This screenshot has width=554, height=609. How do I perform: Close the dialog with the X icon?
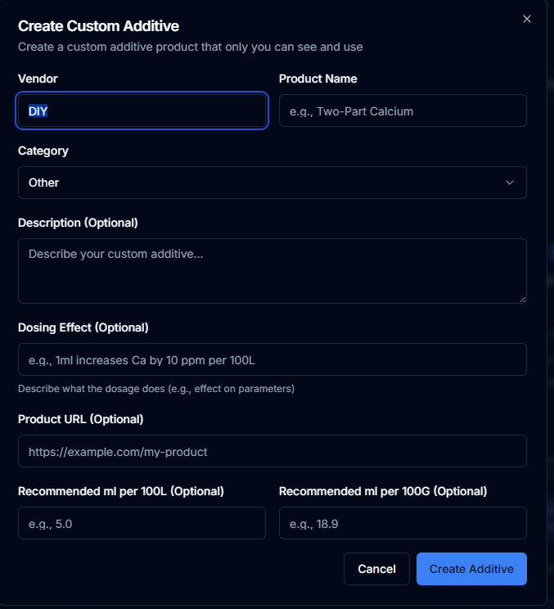(527, 19)
